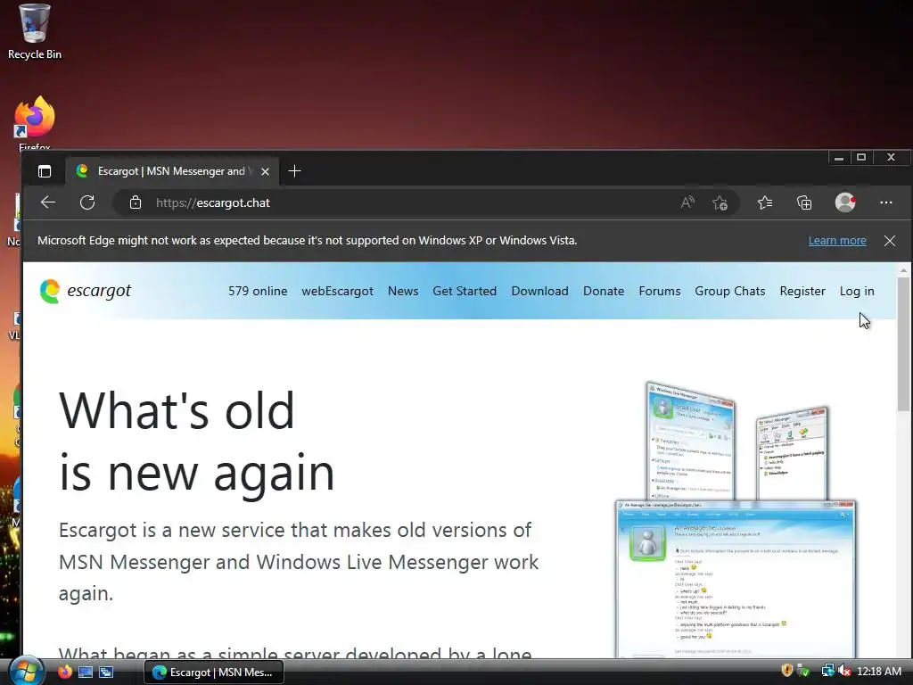Open the network tray icon

pyautogui.click(x=827, y=671)
